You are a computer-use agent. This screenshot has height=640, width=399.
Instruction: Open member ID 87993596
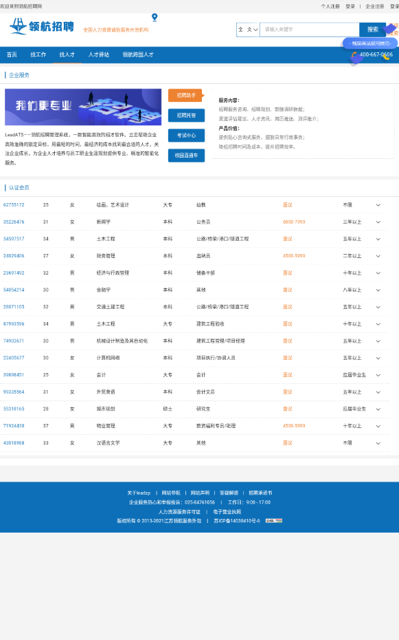tap(14, 324)
